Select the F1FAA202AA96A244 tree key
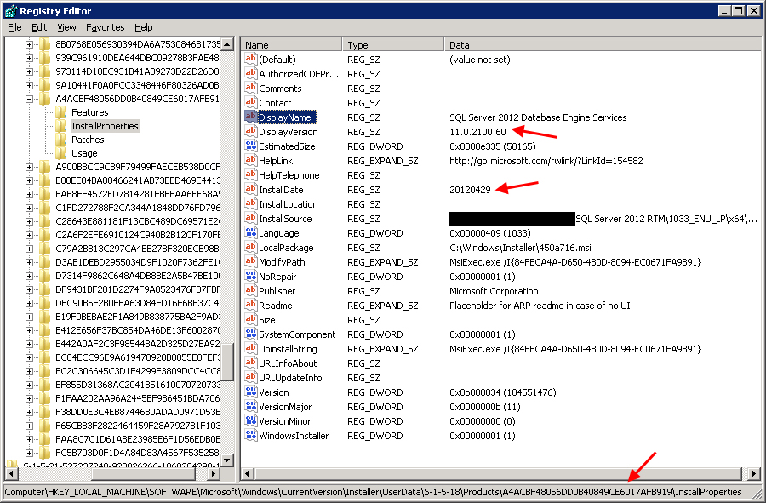 click(138, 398)
